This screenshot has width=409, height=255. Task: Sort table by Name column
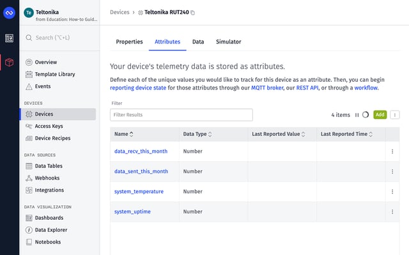pyautogui.click(x=123, y=134)
